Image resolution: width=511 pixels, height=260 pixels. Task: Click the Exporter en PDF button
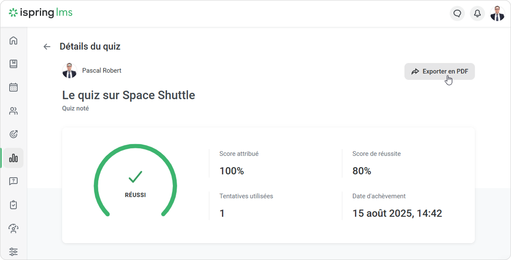(x=439, y=71)
